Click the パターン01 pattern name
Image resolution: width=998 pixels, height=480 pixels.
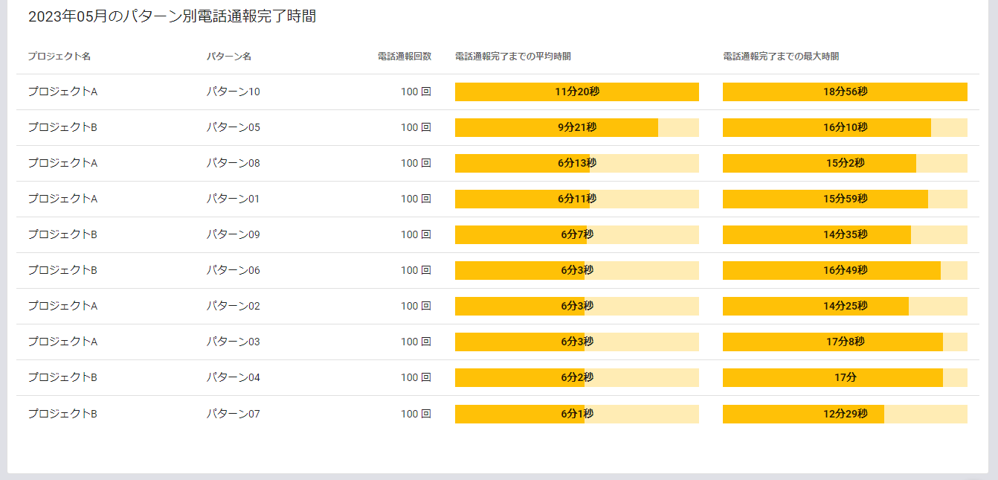(234, 199)
